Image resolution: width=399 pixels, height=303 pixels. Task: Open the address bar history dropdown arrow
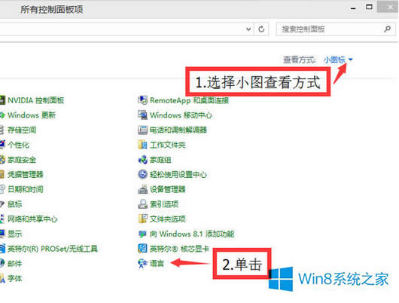(x=248, y=29)
